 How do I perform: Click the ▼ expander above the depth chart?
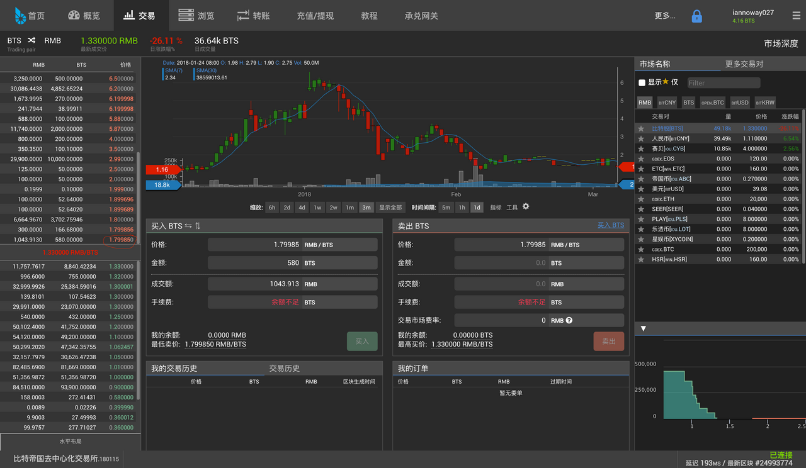click(x=643, y=328)
